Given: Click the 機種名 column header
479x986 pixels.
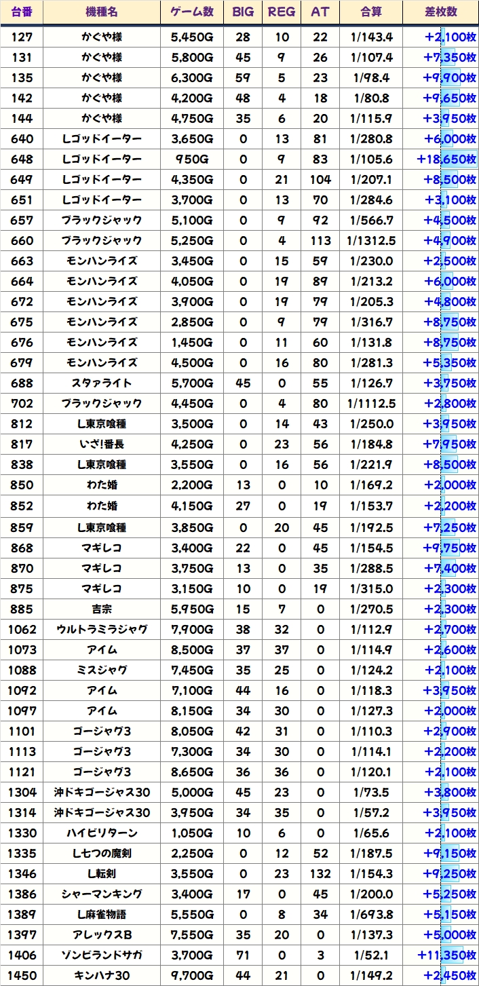Looking at the screenshot, I should coord(102,12).
